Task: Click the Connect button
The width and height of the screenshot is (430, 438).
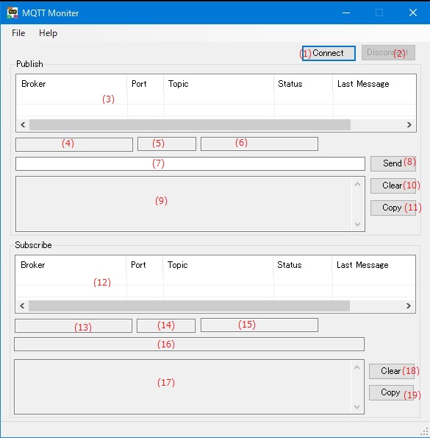Action: pyautogui.click(x=329, y=53)
